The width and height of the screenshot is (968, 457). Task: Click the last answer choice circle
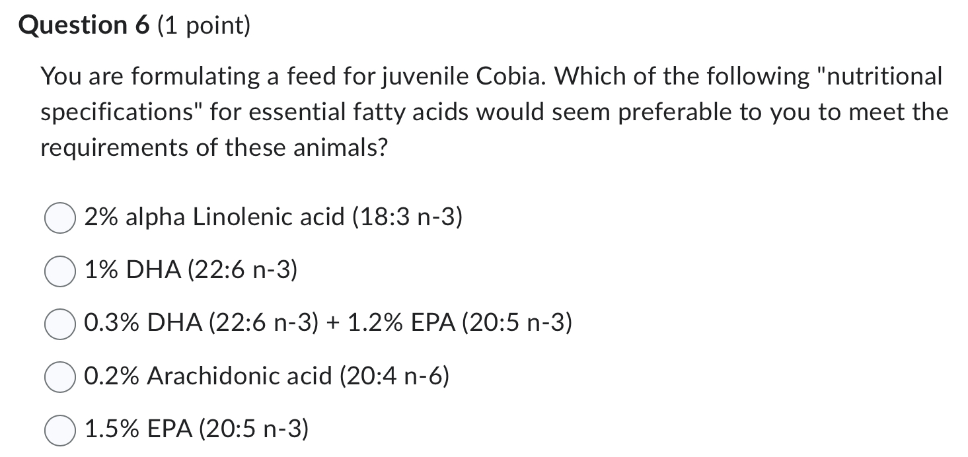click(x=59, y=429)
